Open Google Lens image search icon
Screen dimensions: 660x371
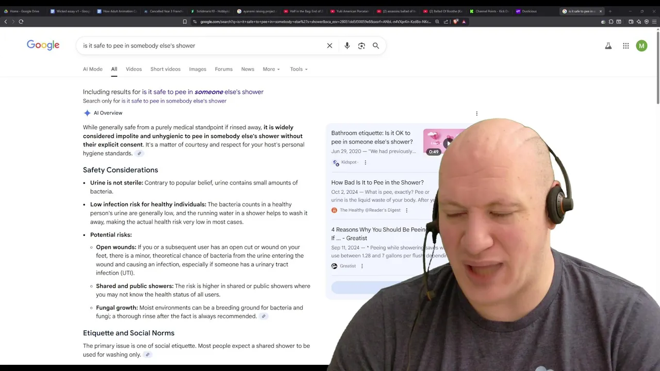[361, 46]
